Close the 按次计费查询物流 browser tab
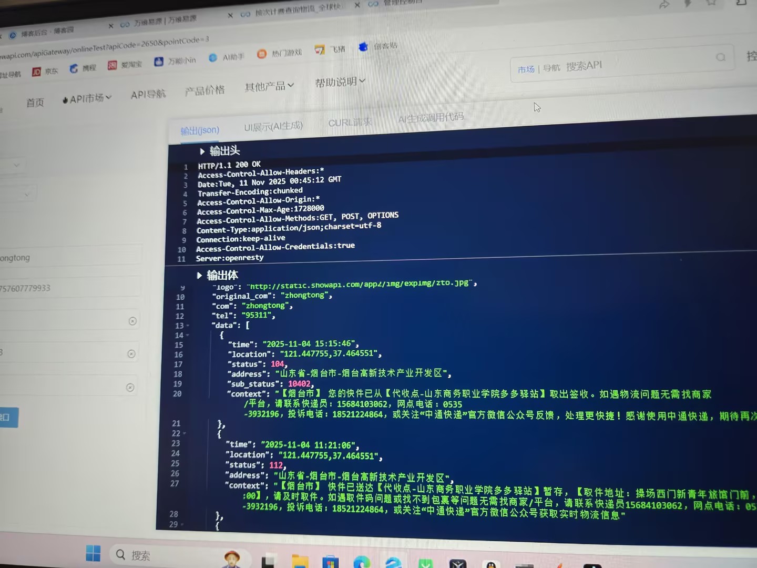This screenshot has height=568, width=757. click(357, 5)
